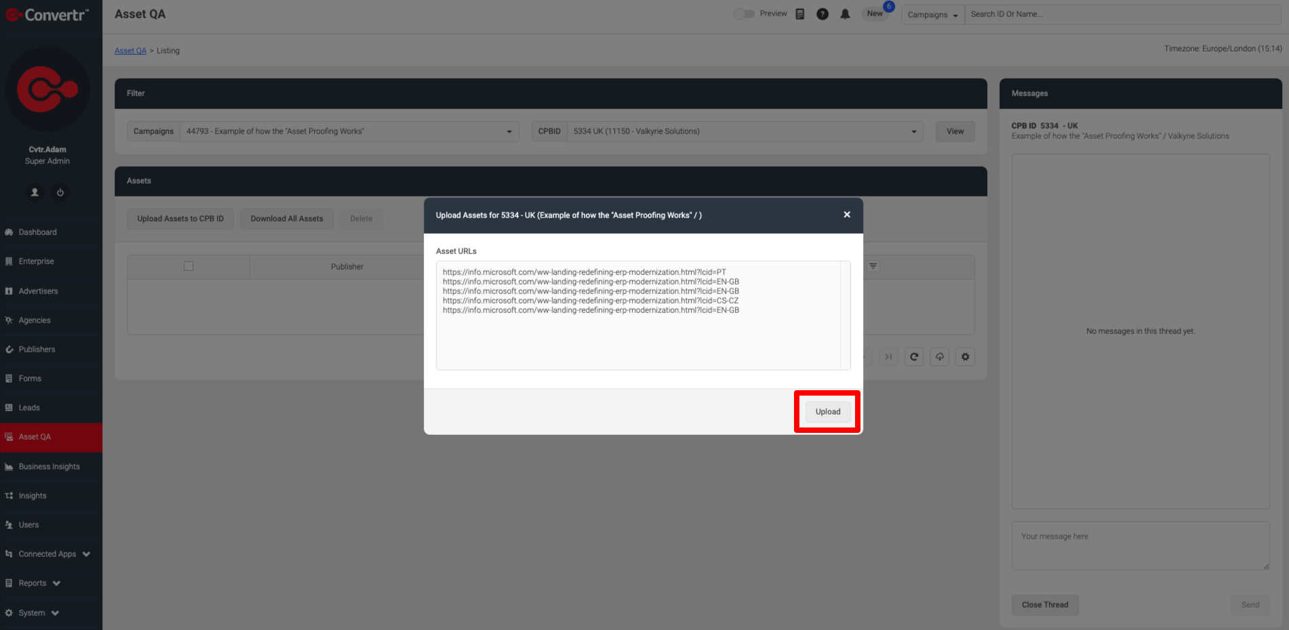Click inside the Asset URLs text area
This screenshot has width=1289, height=630.
[x=638, y=316]
